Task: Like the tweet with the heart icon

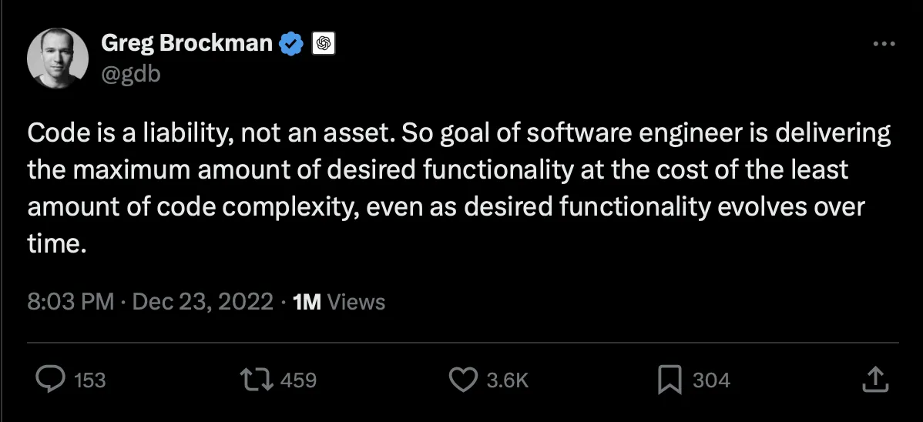Action: [x=463, y=379]
